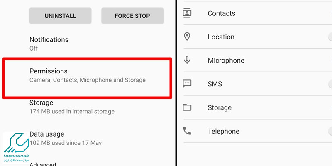The height and width of the screenshot is (166, 332).
Task: Select the Microphone permission label
Action: click(226, 61)
